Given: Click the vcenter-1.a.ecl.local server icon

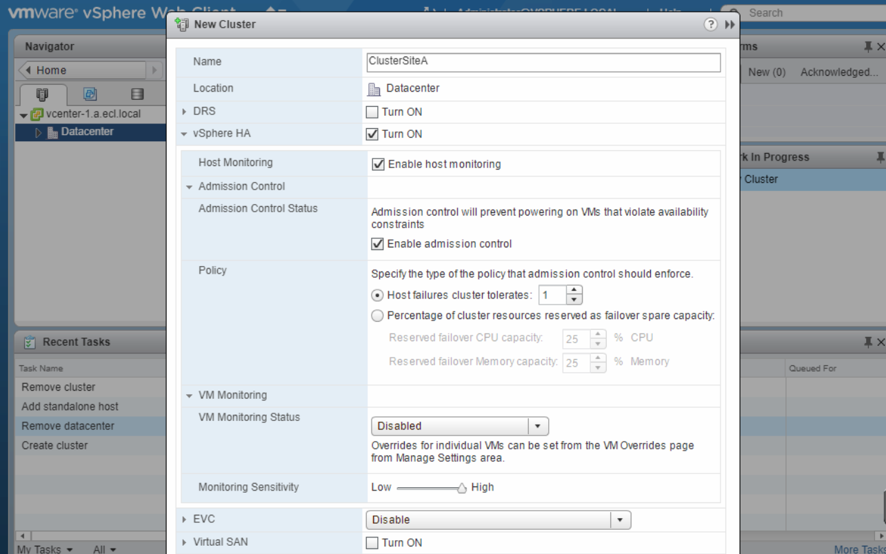Looking at the screenshot, I should coord(37,114).
